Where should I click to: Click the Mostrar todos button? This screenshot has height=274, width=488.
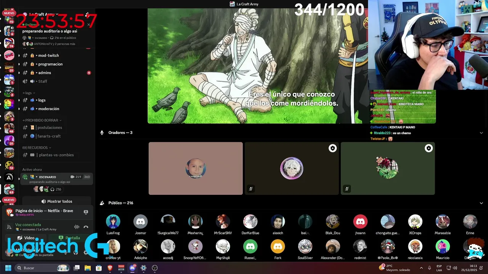click(x=56, y=201)
